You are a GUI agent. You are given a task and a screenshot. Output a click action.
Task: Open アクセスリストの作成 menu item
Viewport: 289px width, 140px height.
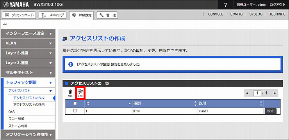point(29,98)
